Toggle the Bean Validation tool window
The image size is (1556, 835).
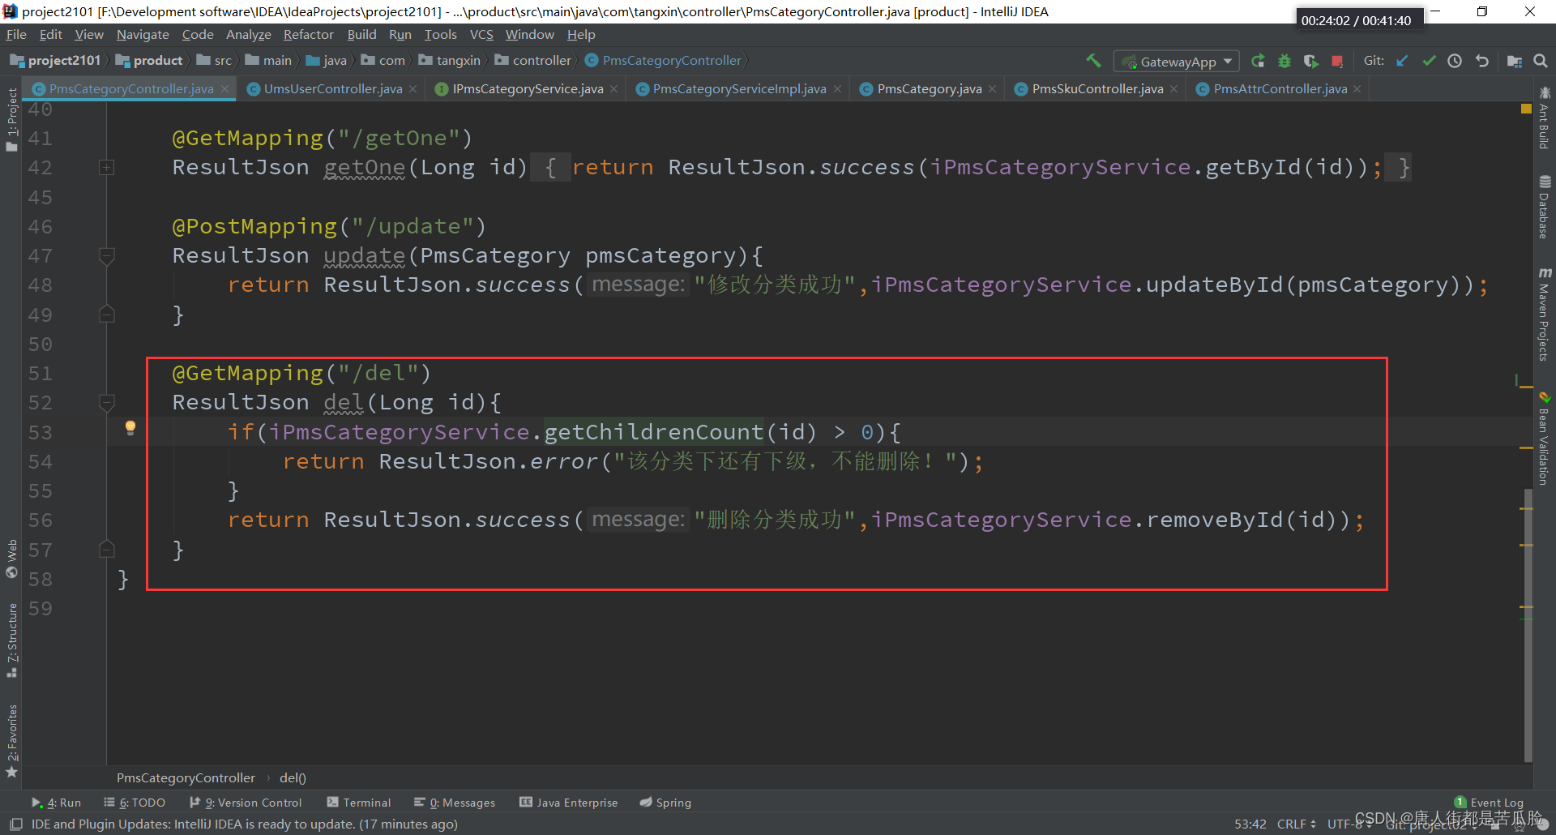tap(1545, 439)
